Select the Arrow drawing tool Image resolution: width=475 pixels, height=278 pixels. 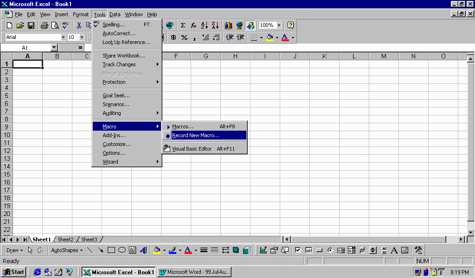pos(100,250)
